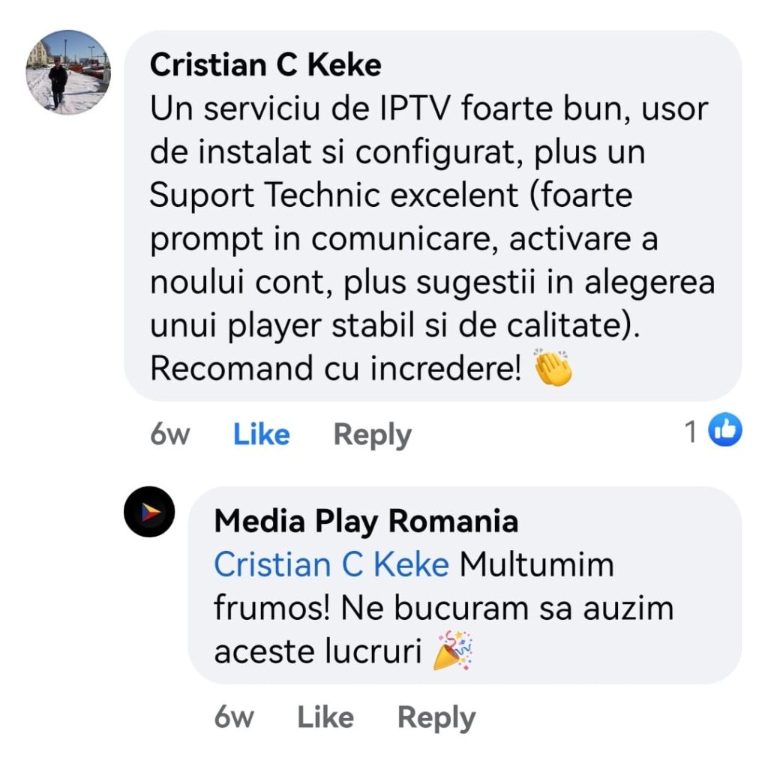The image size is (768, 757).
Task: View the reaction count showing 1
Action: [x=691, y=432]
